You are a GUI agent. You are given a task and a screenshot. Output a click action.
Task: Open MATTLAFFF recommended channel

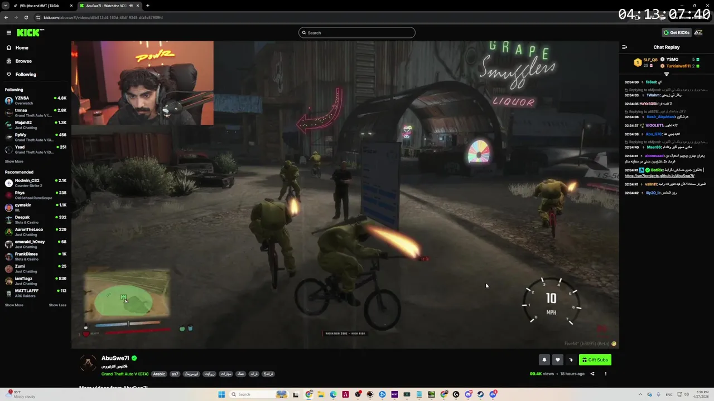coord(36,293)
